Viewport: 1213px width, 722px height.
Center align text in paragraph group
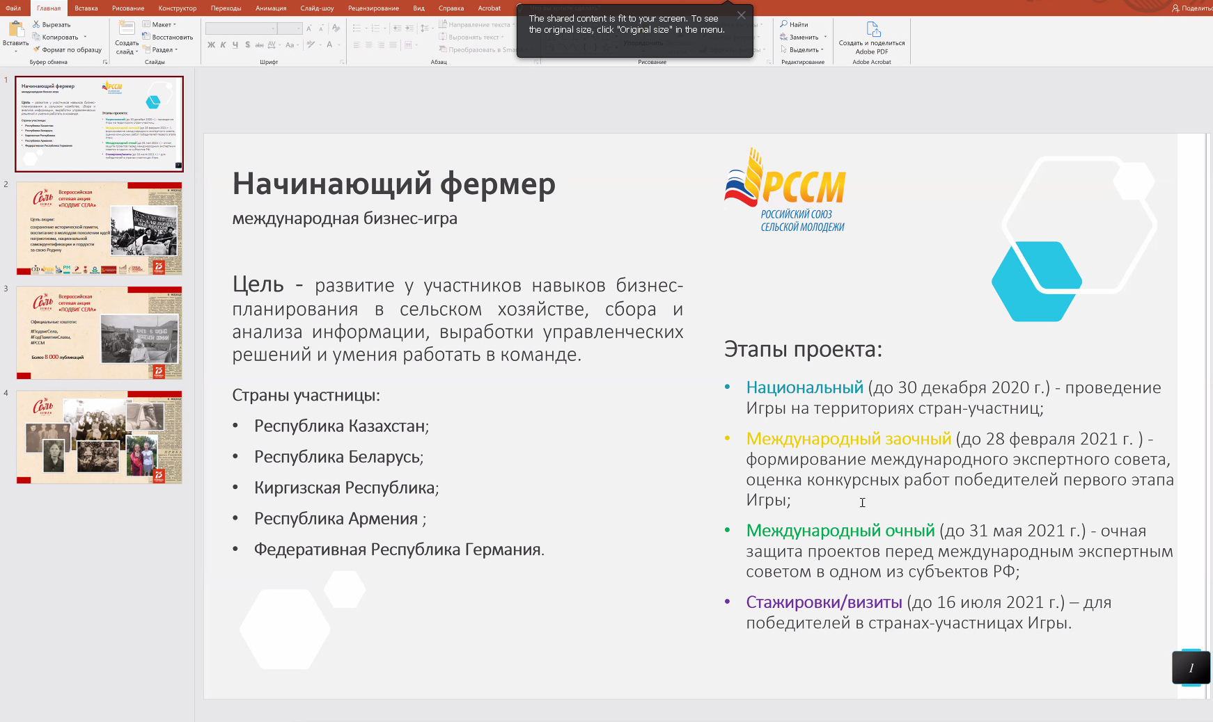(x=368, y=45)
